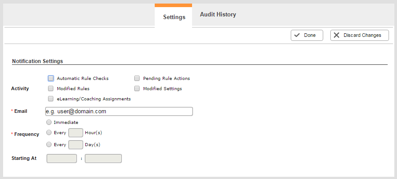Select the Immediate frequency radio button
This screenshot has height=179, width=397.
pos(49,122)
